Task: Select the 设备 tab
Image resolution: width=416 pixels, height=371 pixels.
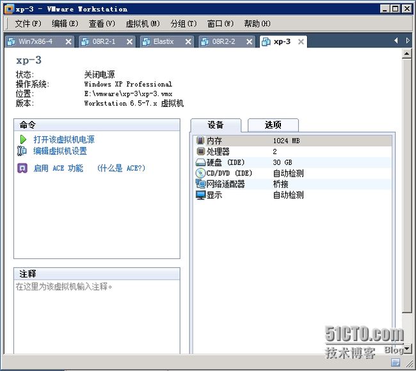Action: (x=216, y=125)
